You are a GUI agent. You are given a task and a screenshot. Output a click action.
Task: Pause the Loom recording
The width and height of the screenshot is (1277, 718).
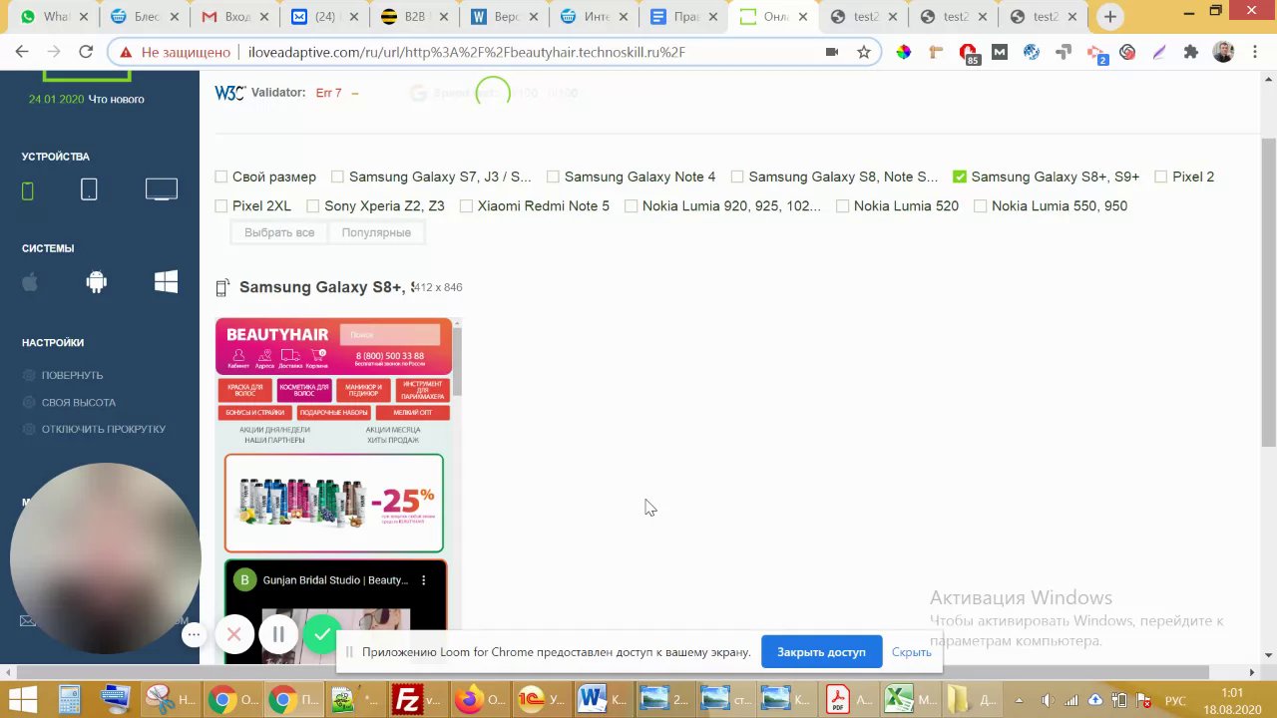point(278,634)
